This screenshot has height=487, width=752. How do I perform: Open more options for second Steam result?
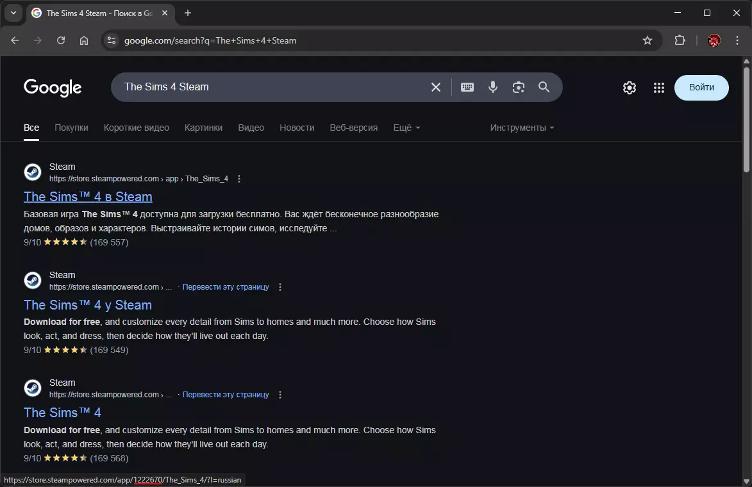[280, 287]
